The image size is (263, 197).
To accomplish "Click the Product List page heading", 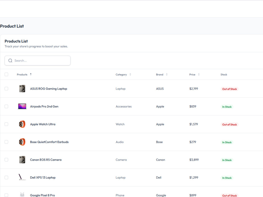I will click(x=12, y=26).
